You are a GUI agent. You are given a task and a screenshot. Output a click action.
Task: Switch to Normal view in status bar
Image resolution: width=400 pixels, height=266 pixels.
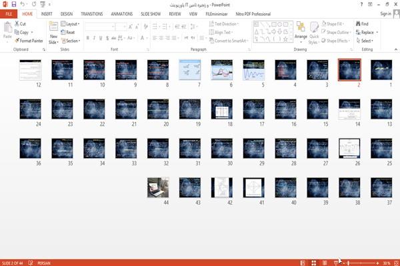point(303,263)
